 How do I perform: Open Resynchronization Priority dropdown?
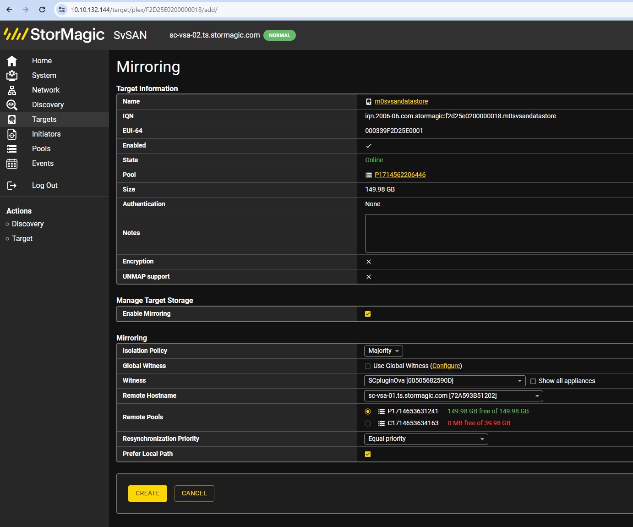point(426,439)
